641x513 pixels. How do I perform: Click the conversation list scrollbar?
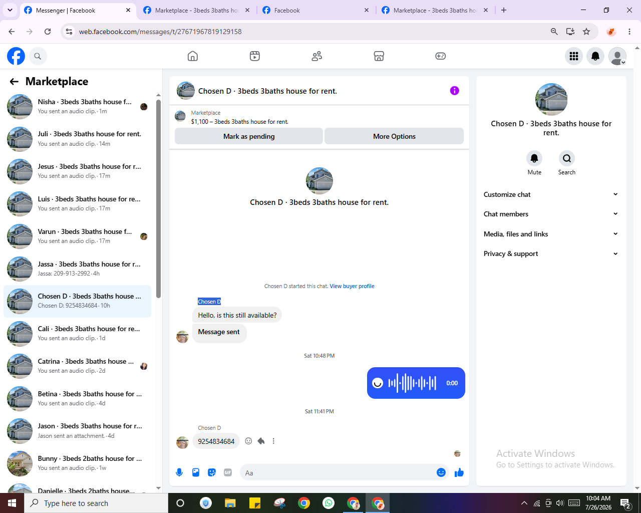coord(158,199)
